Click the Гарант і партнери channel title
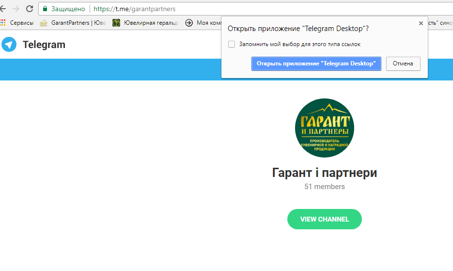This screenshot has height=271, width=453. [x=325, y=173]
